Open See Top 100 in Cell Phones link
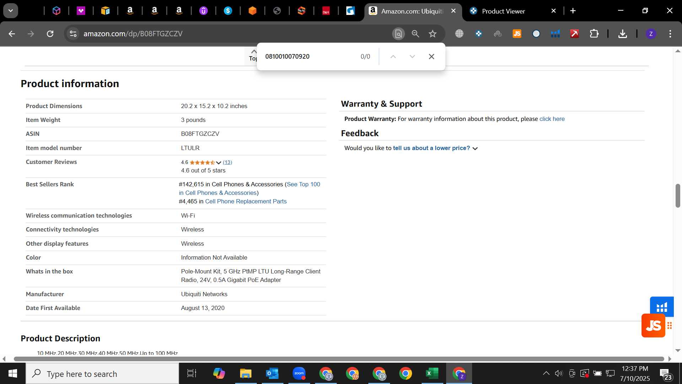682x384 pixels. (x=249, y=188)
